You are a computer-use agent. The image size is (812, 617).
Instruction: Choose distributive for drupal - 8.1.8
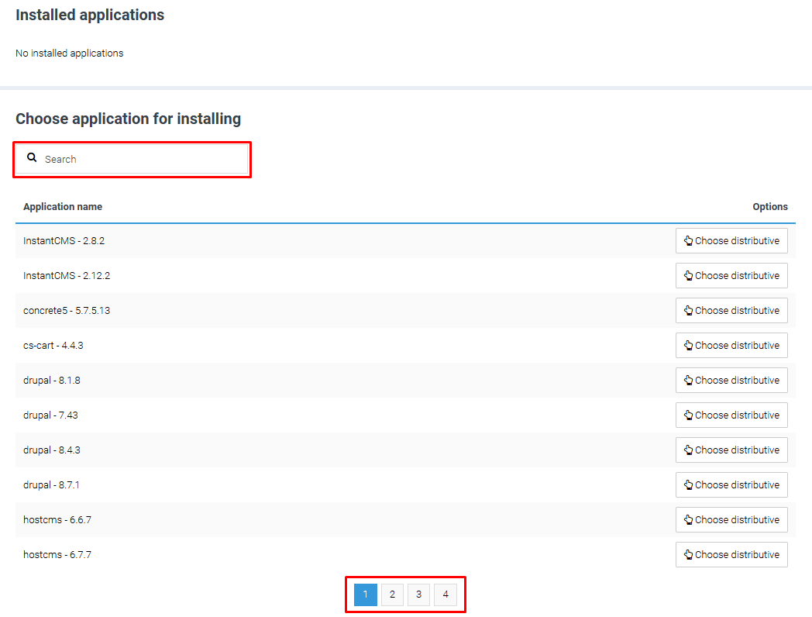tap(731, 381)
